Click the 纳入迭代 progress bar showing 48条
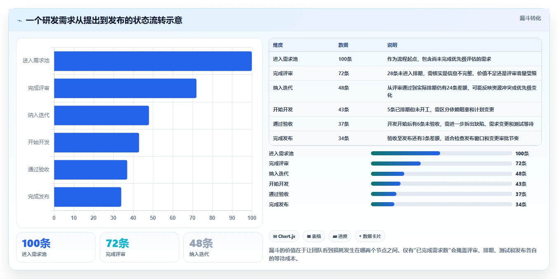 [x=441, y=174]
